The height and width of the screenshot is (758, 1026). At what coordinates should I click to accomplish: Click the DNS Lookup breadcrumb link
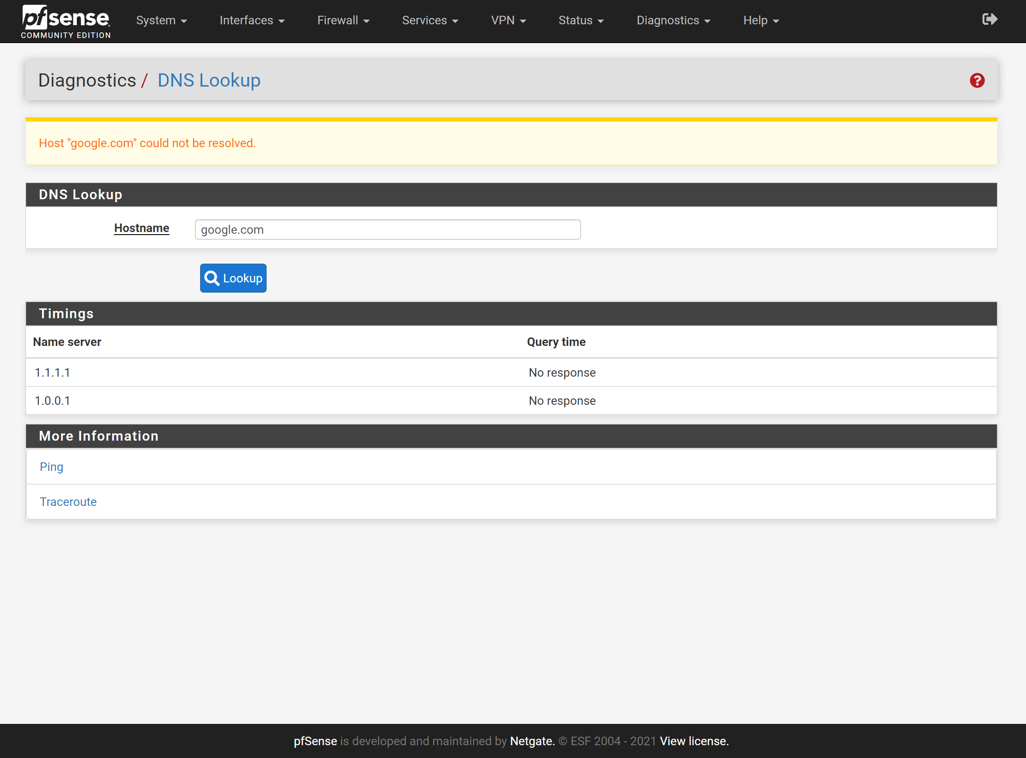pyautogui.click(x=209, y=80)
